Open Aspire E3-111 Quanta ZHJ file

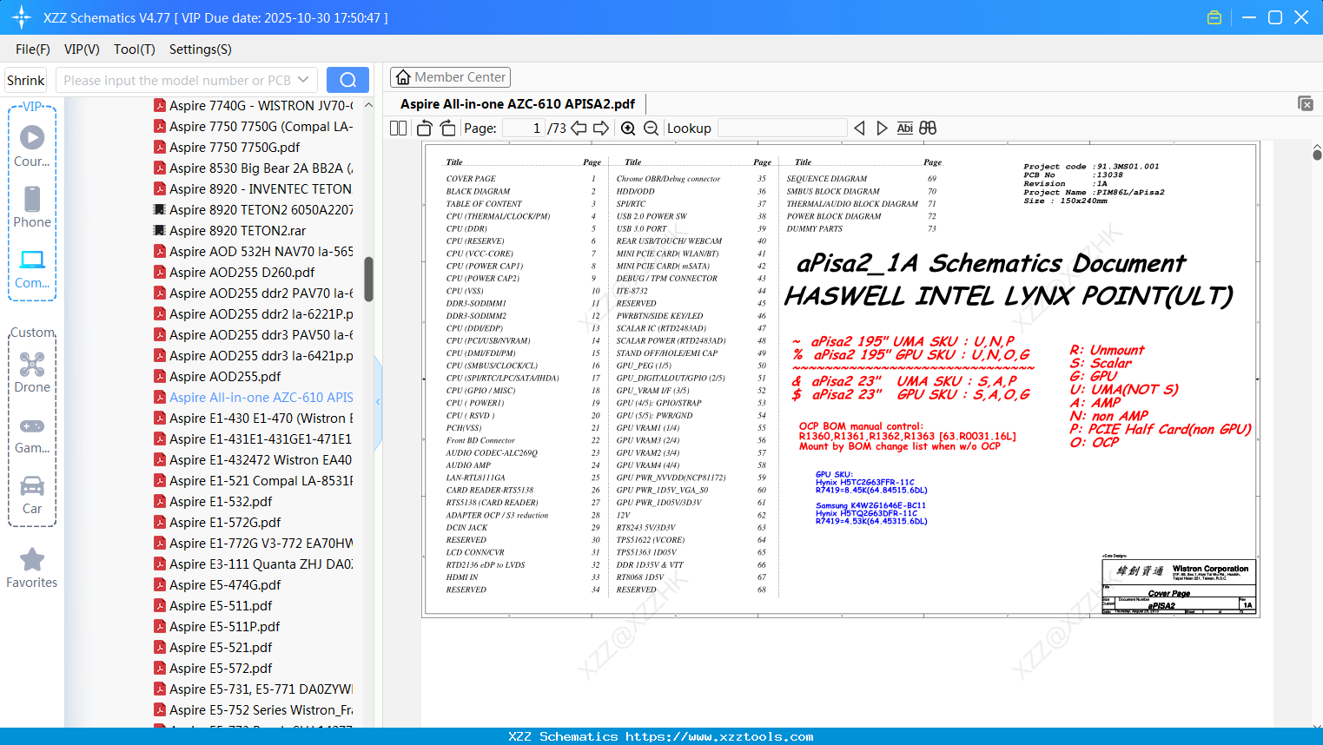[x=254, y=564]
